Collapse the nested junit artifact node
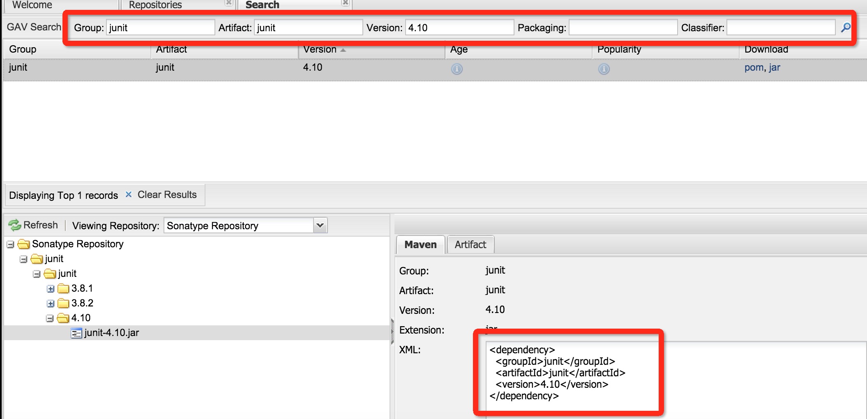 (x=37, y=274)
